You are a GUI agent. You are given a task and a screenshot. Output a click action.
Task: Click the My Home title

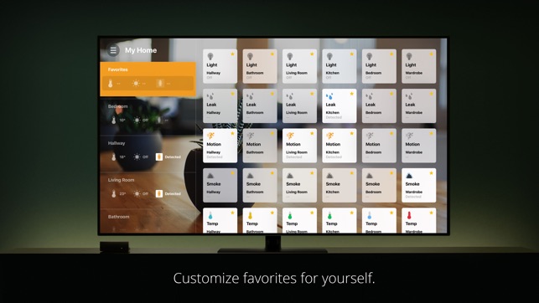141,50
